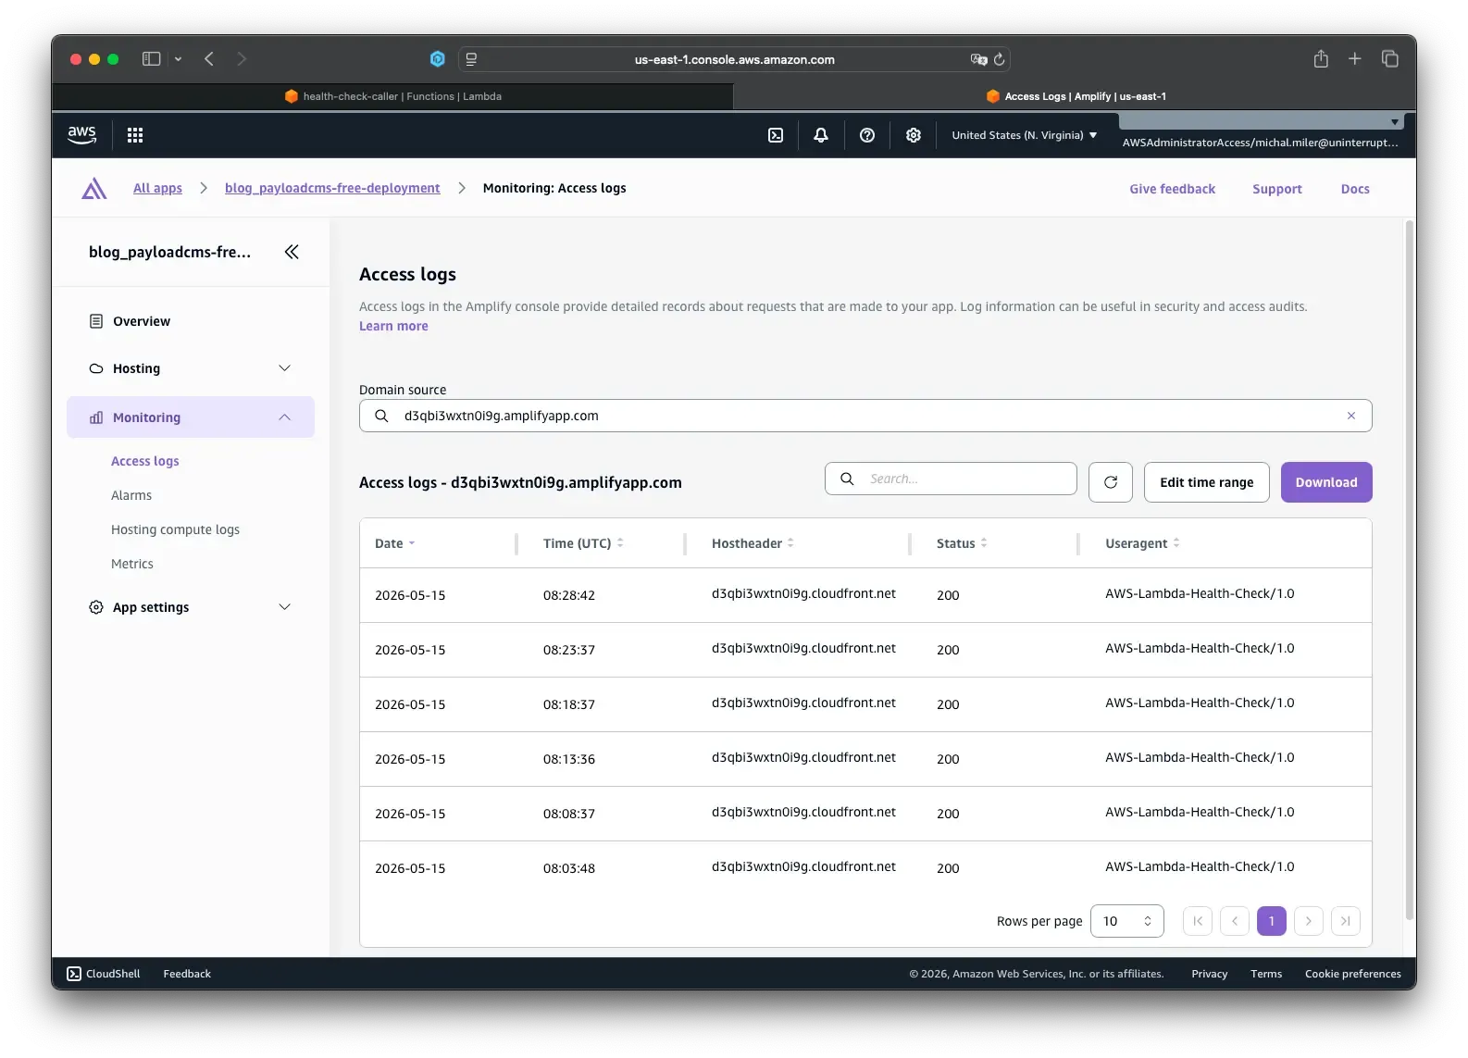Click the privacy shield icon
The width and height of the screenshot is (1468, 1058).
coord(438,59)
